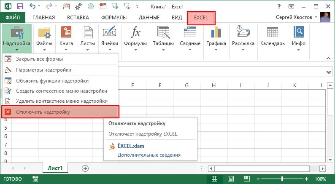Click the vertical scrollbar up arrow
The width and height of the screenshot is (335, 184).
[x=330, y=86]
